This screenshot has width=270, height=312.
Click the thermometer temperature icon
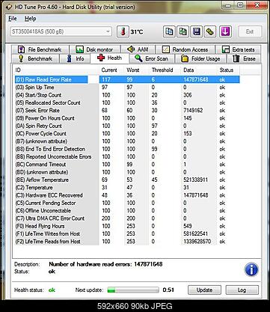point(123,31)
